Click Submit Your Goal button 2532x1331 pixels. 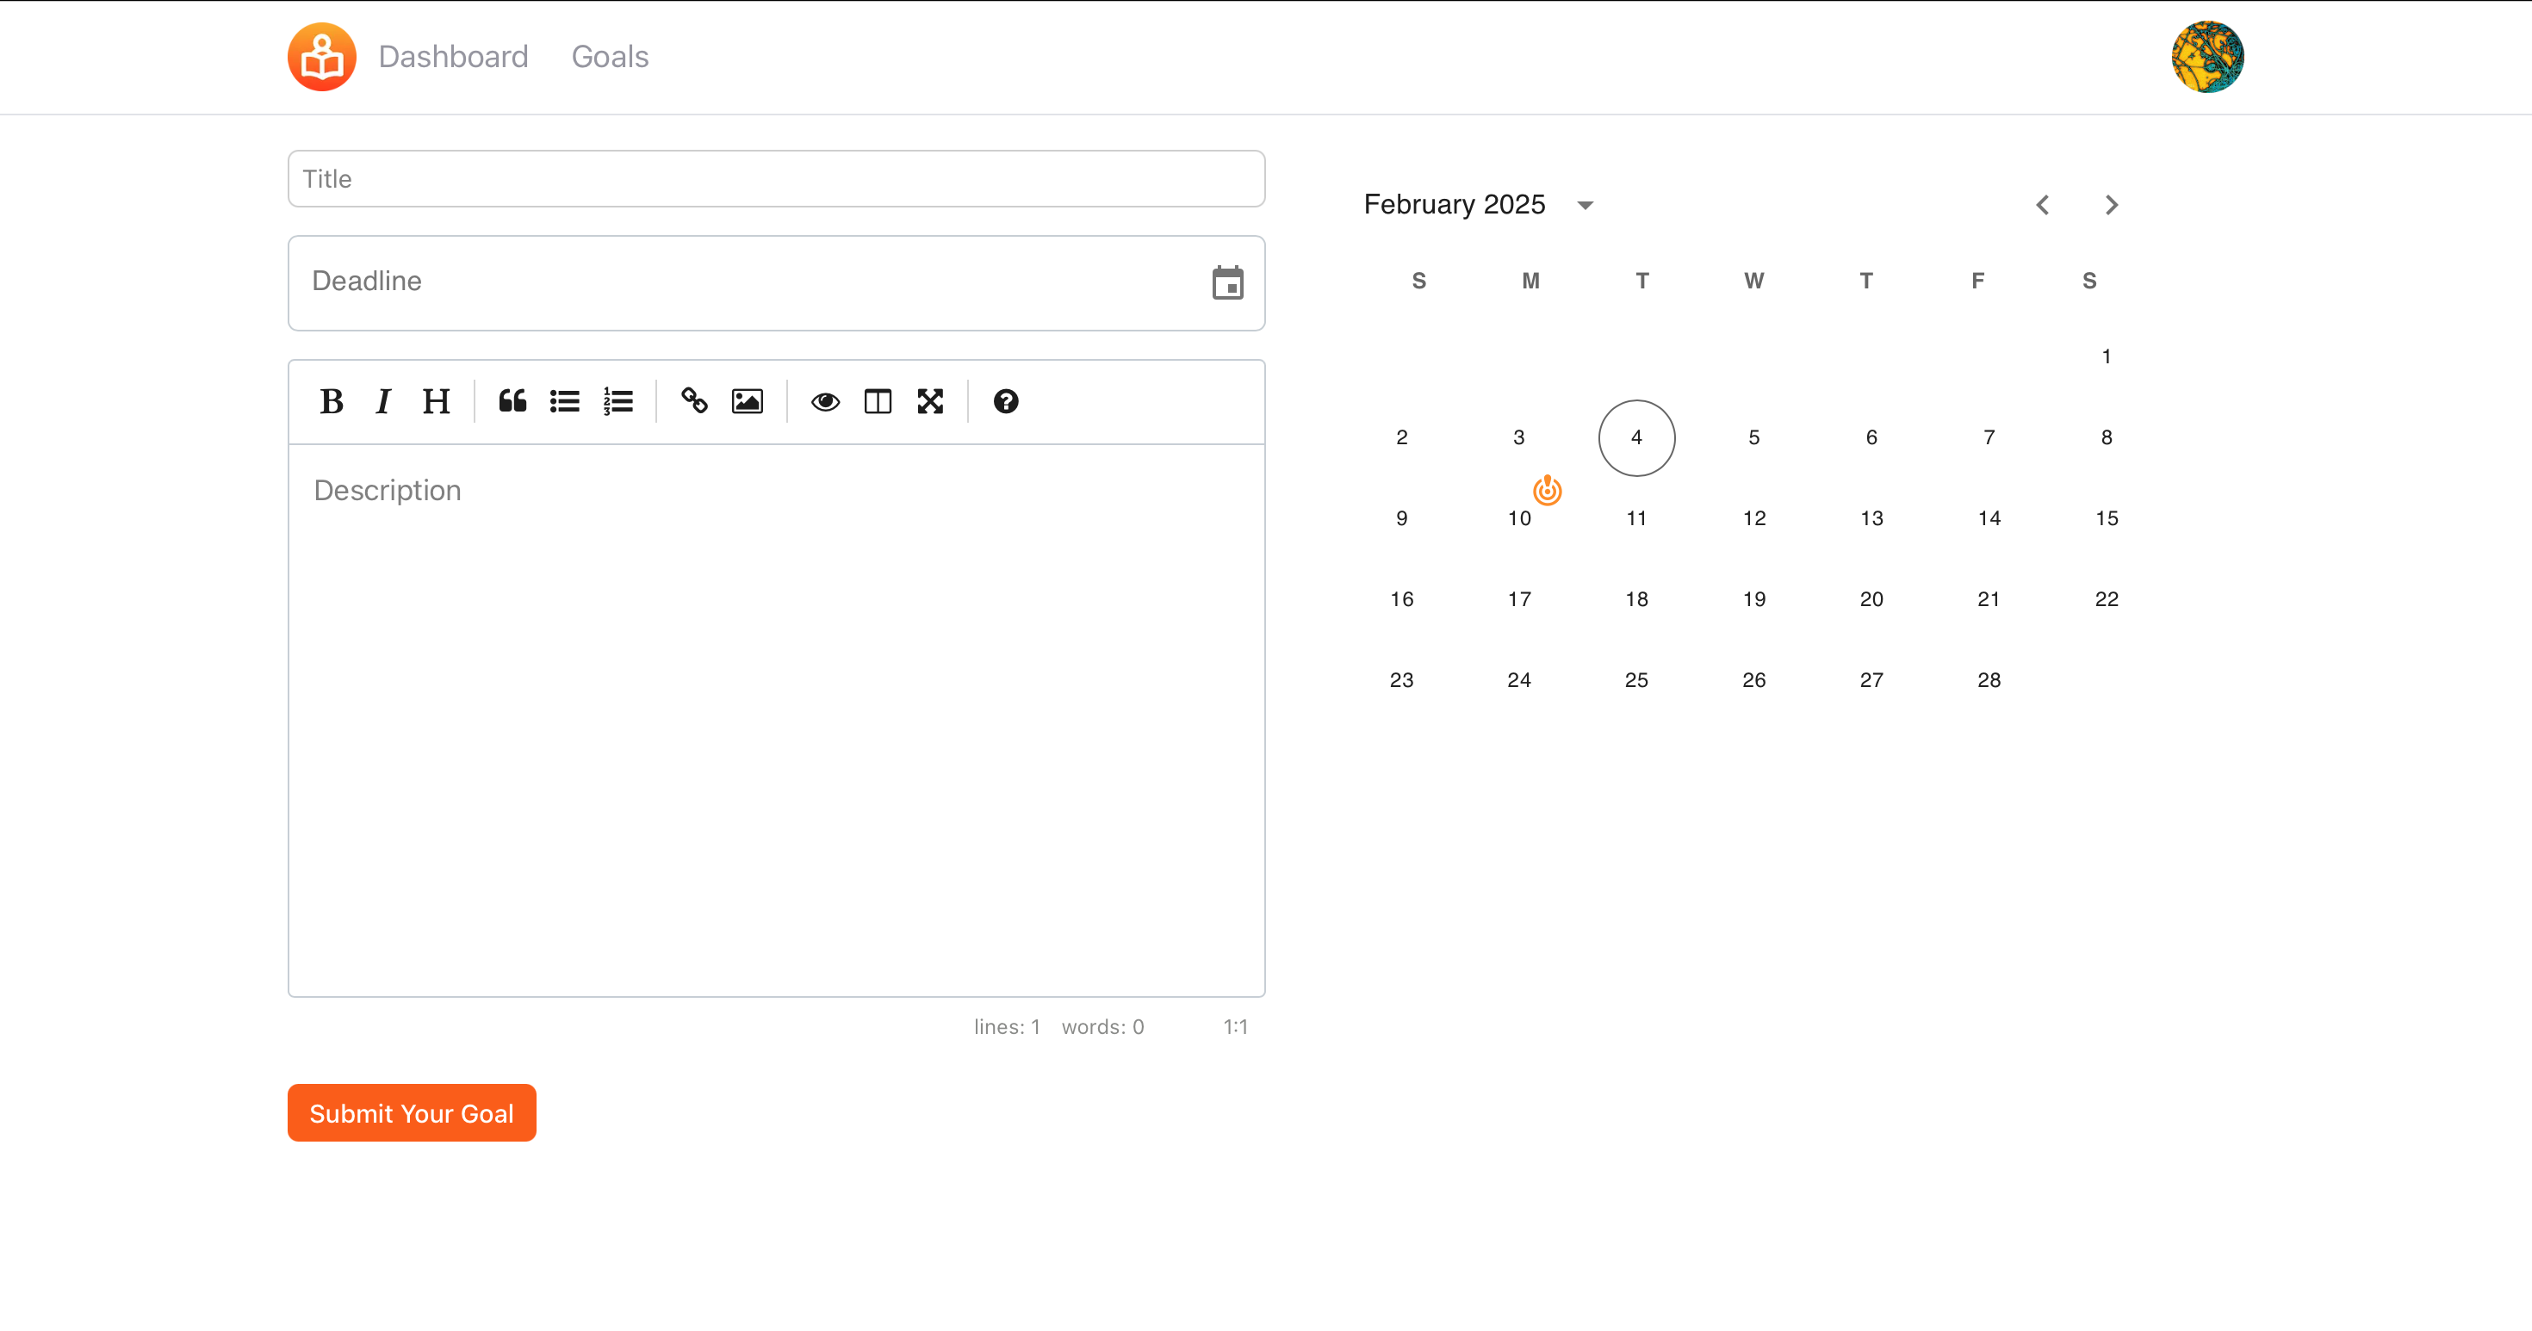point(411,1113)
